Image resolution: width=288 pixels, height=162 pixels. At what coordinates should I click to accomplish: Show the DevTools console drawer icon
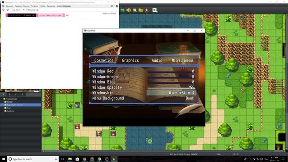coord(112,6)
